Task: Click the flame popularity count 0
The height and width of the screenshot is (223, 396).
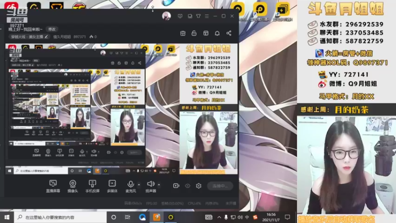Action: pos(93,37)
